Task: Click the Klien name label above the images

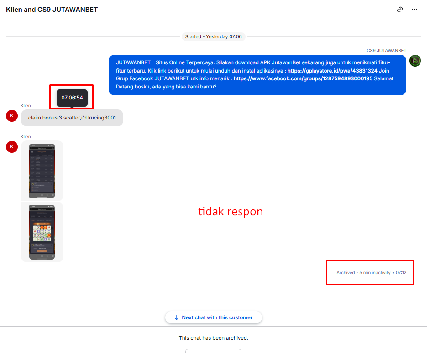Action: click(x=26, y=136)
